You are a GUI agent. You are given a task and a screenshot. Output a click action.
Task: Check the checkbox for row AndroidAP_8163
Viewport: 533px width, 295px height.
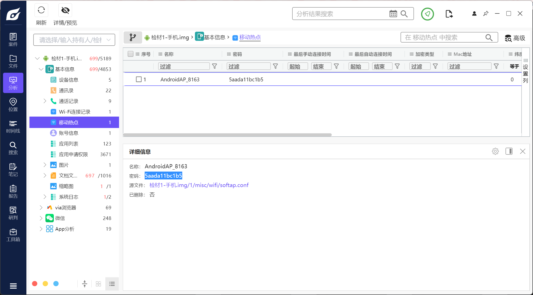click(139, 79)
